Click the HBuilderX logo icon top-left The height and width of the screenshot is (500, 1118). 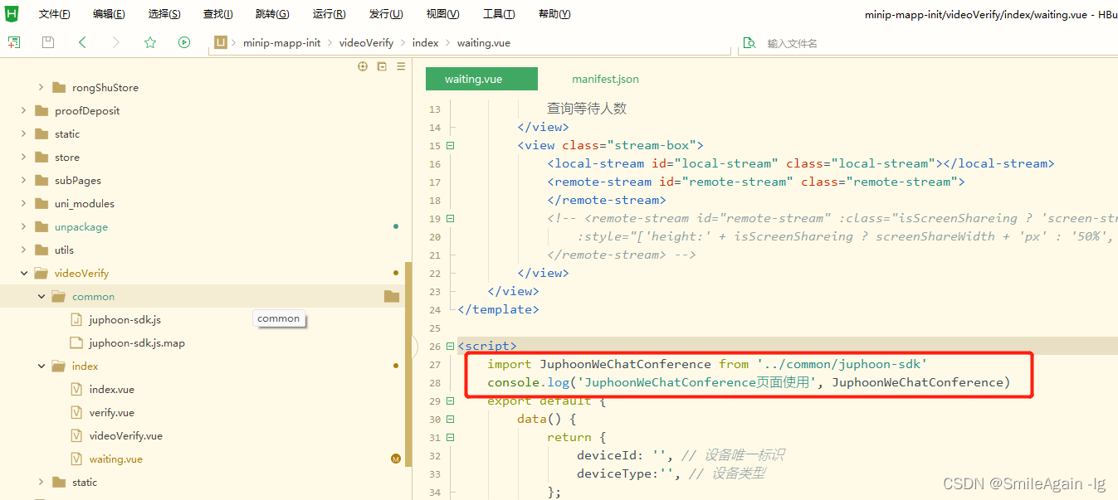(x=11, y=13)
